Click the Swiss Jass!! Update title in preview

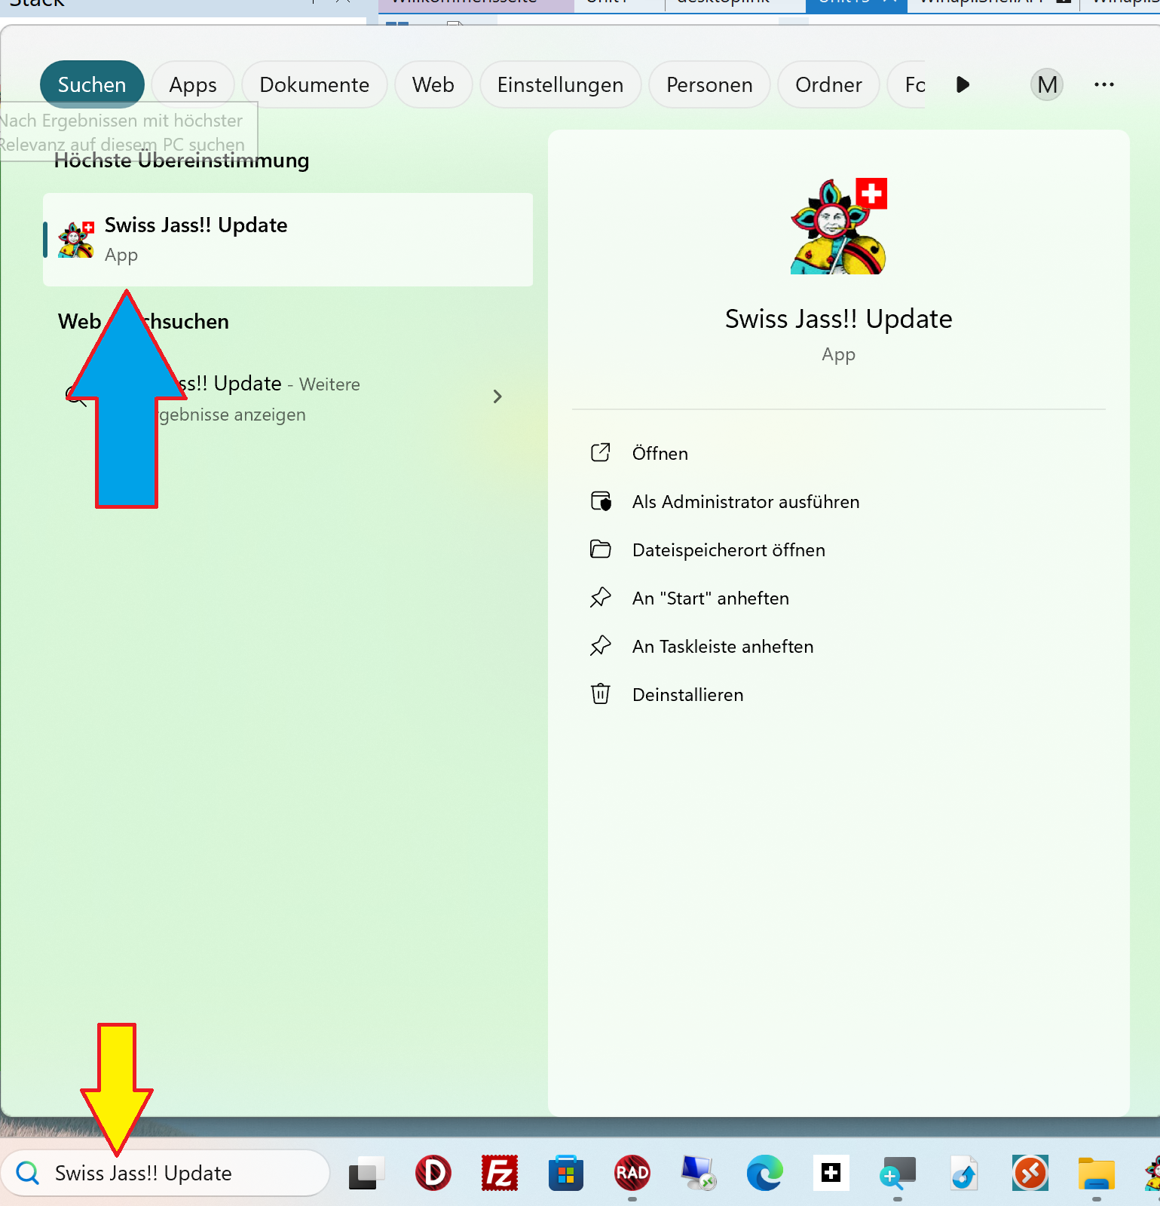(x=839, y=319)
